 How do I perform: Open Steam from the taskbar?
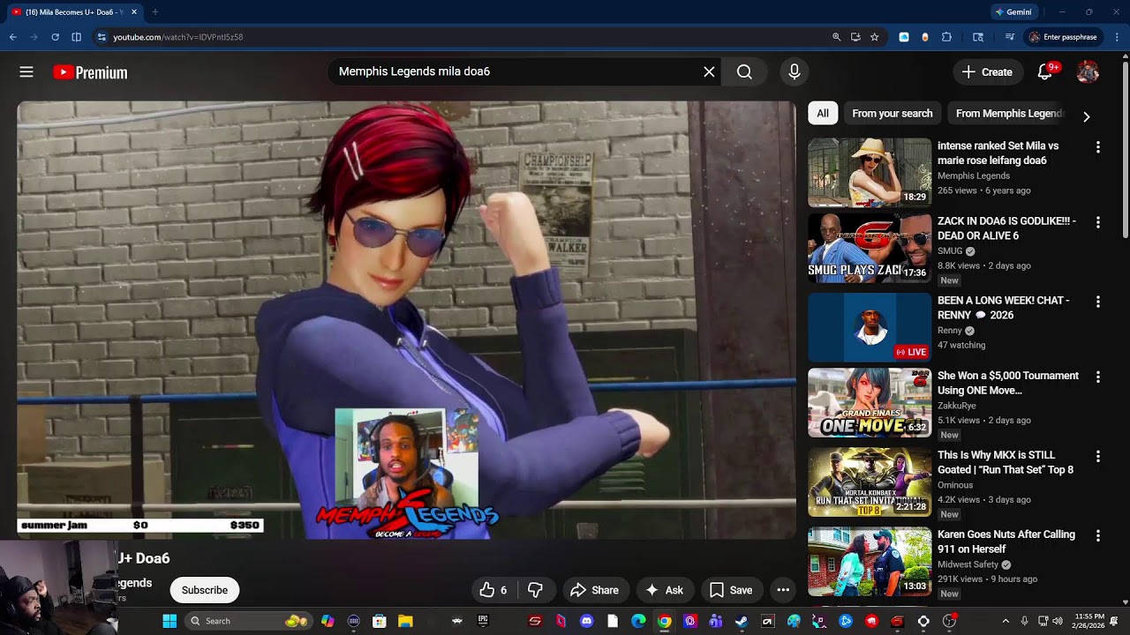[x=742, y=621]
